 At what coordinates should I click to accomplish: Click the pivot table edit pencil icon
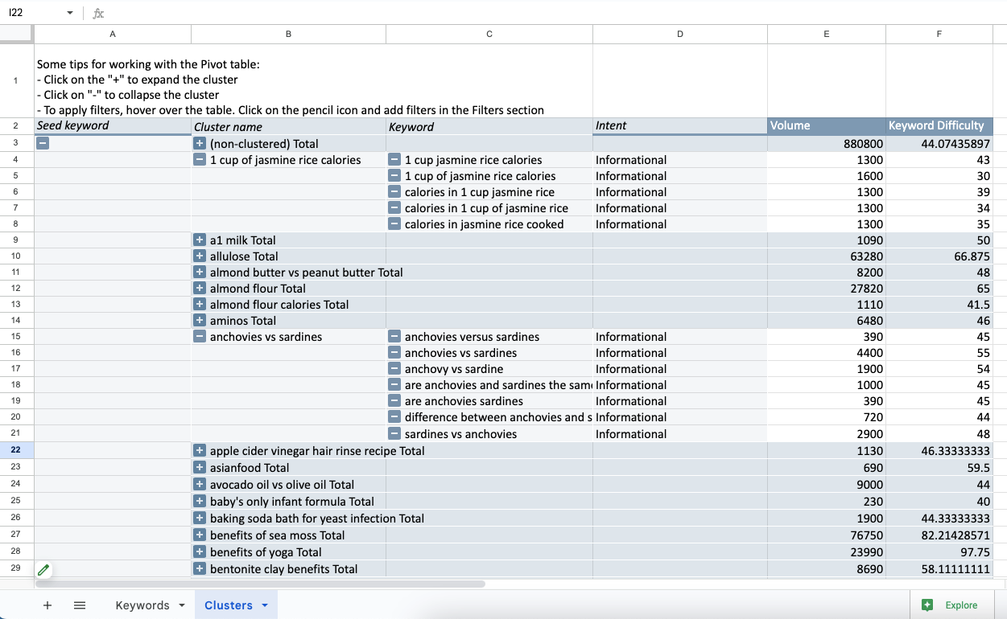[44, 569]
